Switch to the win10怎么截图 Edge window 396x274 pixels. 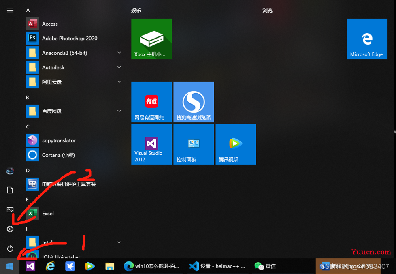[152, 266]
